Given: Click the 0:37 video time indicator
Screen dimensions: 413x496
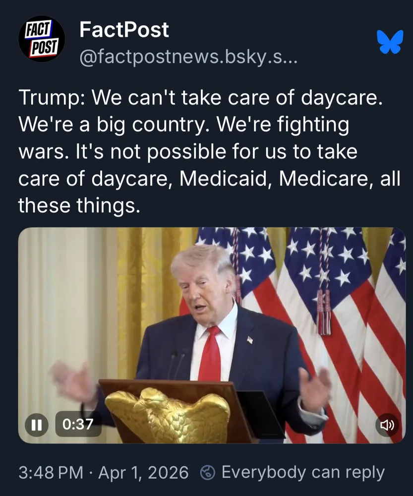Looking at the screenshot, I should click(x=78, y=424).
